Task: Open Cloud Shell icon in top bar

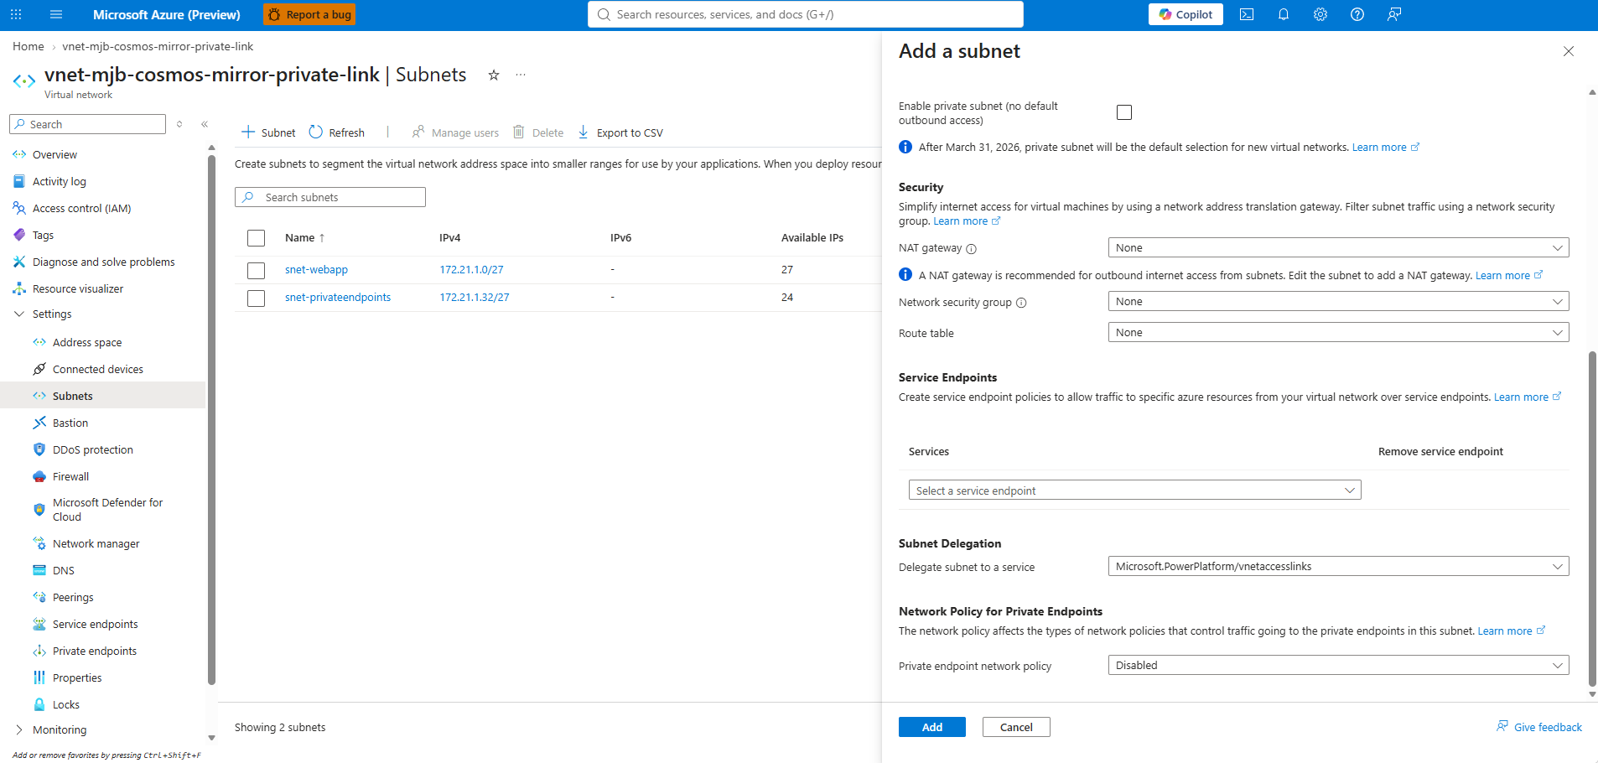Action: click(x=1247, y=14)
